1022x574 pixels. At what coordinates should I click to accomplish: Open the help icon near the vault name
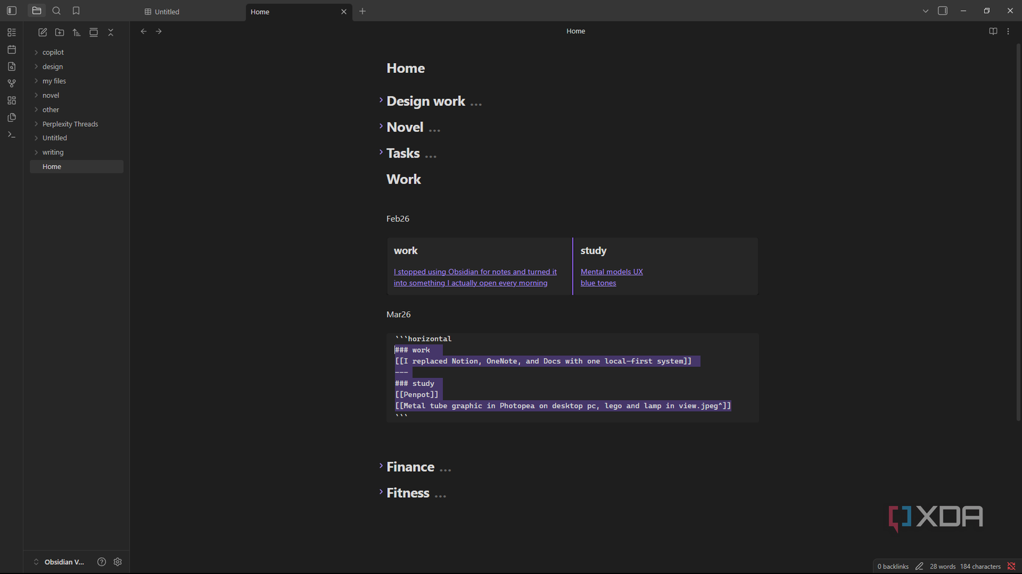click(x=102, y=562)
